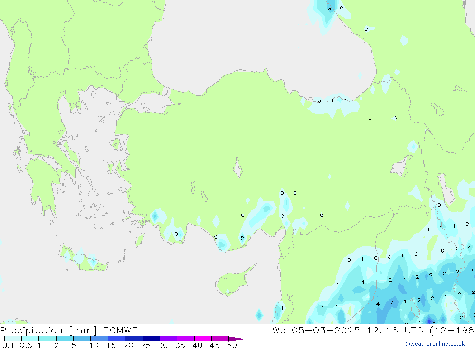Click the 0.5–1 mm legend color swatch
The width and height of the screenshot is (475, 348).
[30, 339]
